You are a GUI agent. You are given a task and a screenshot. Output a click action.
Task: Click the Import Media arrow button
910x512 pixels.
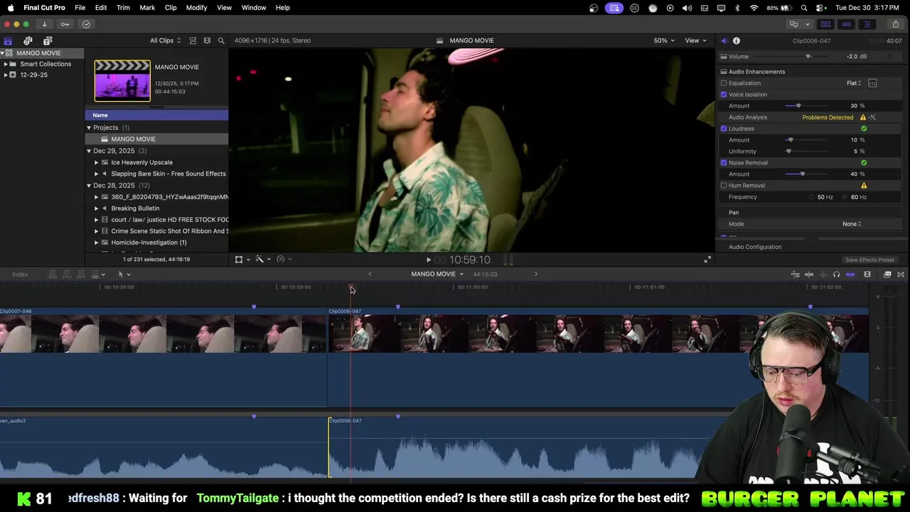[44, 24]
